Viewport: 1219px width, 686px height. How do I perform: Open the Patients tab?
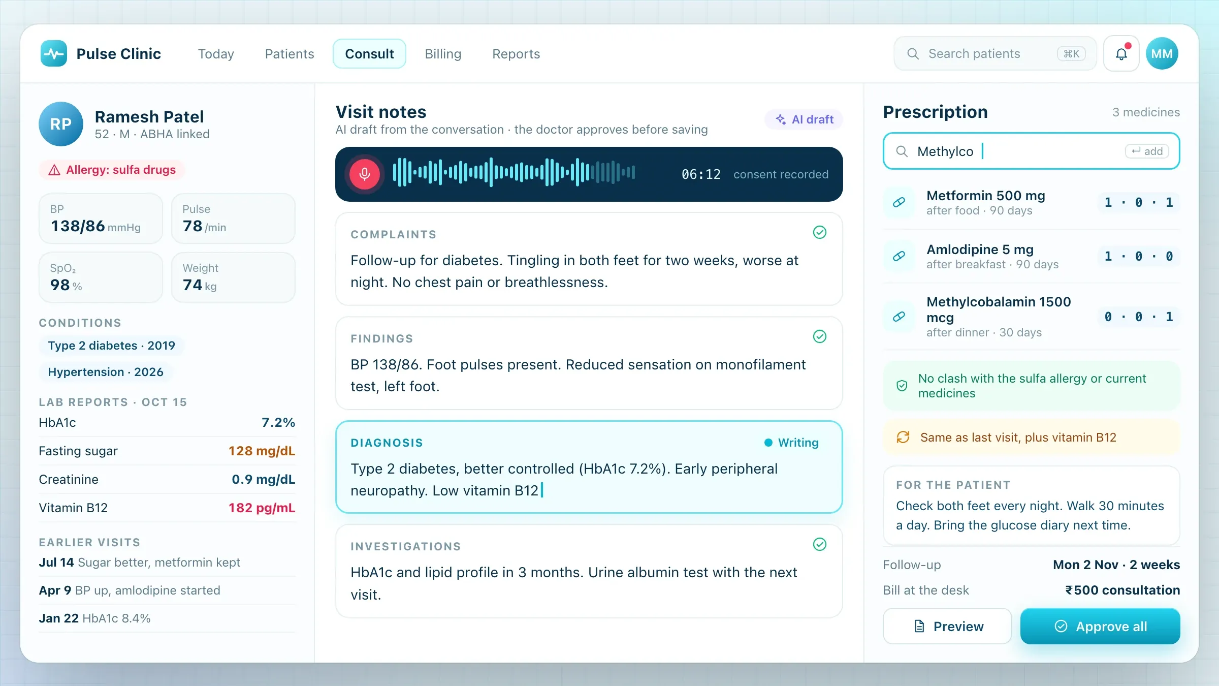290,54
